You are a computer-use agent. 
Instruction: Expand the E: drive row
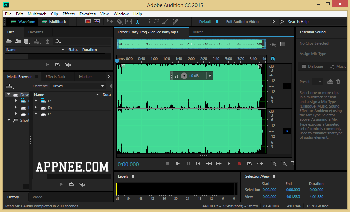tap(36, 114)
